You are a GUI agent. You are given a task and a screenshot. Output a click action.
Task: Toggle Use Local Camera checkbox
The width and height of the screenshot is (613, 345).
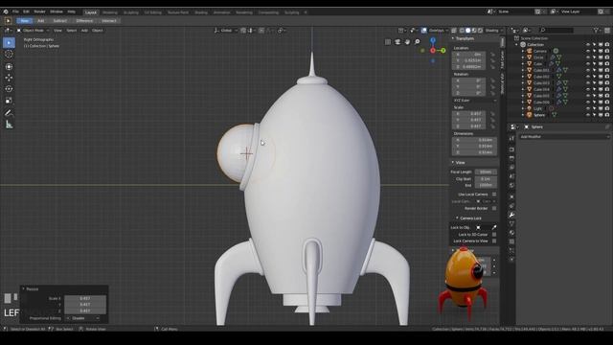pyautogui.click(x=494, y=194)
